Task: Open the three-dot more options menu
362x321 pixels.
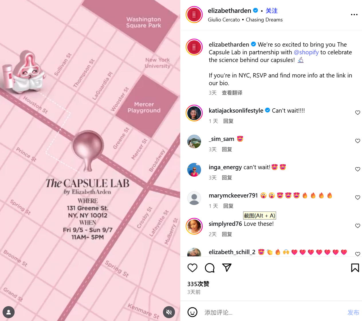Action: point(354,15)
